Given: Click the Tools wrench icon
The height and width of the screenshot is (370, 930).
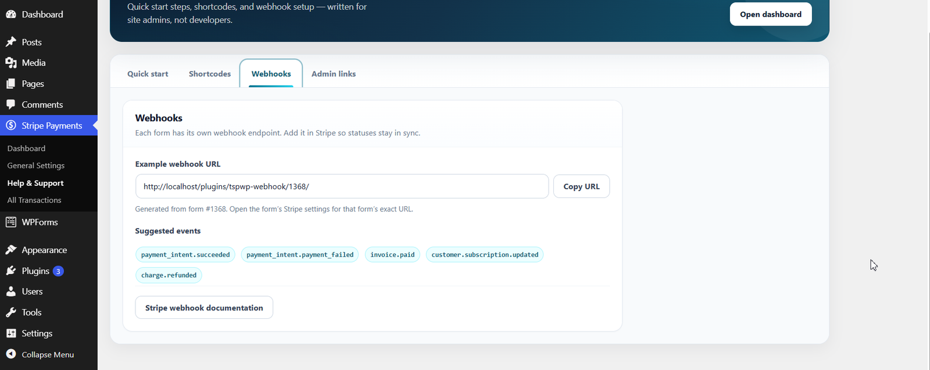Looking at the screenshot, I should coord(10,312).
